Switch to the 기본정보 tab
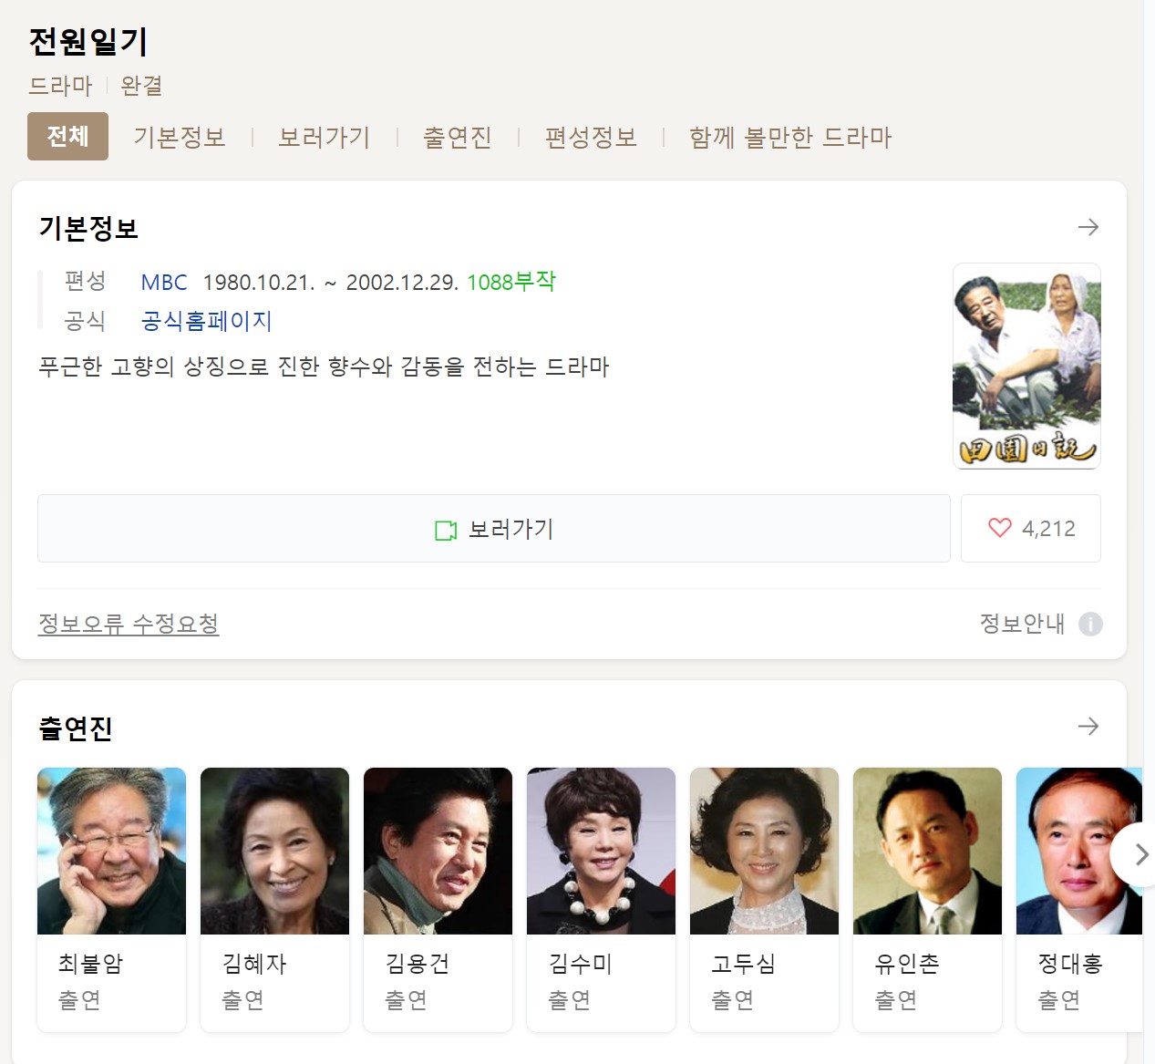The height and width of the screenshot is (1064, 1155). coord(180,137)
